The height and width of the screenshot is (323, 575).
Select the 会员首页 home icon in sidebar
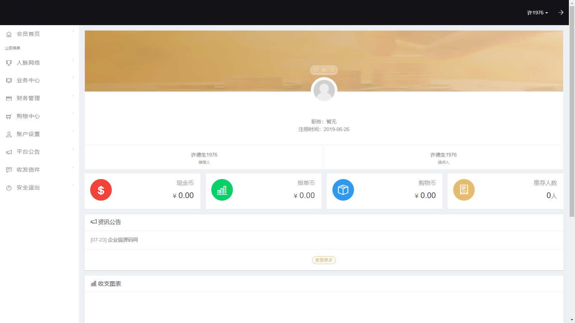[9, 34]
